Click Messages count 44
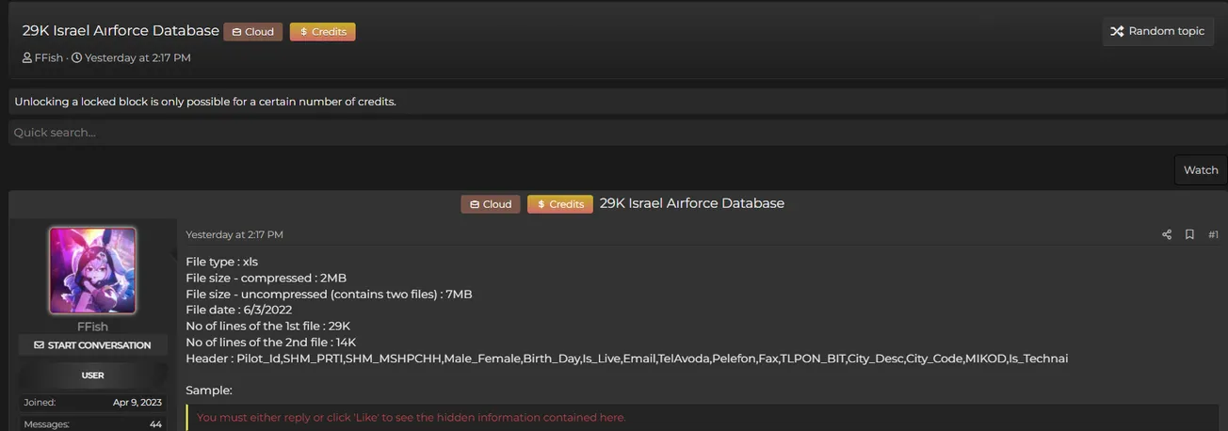The width and height of the screenshot is (1228, 431). point(155,424)
